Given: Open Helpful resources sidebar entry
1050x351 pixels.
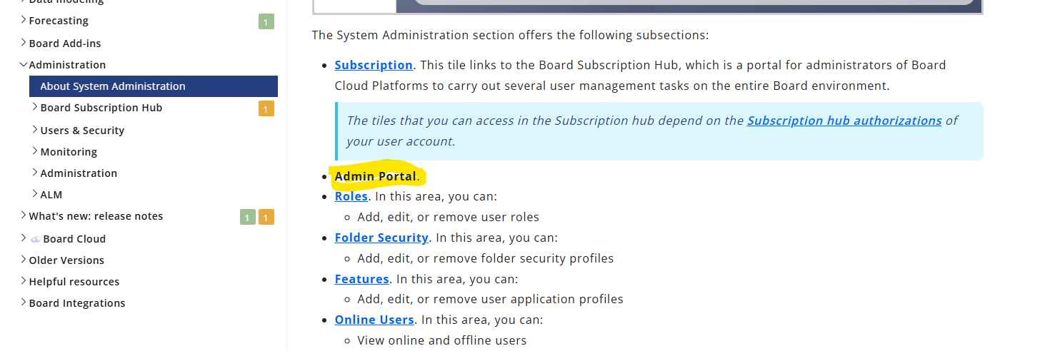Looking at the screenshot, I should pos(74,282).
